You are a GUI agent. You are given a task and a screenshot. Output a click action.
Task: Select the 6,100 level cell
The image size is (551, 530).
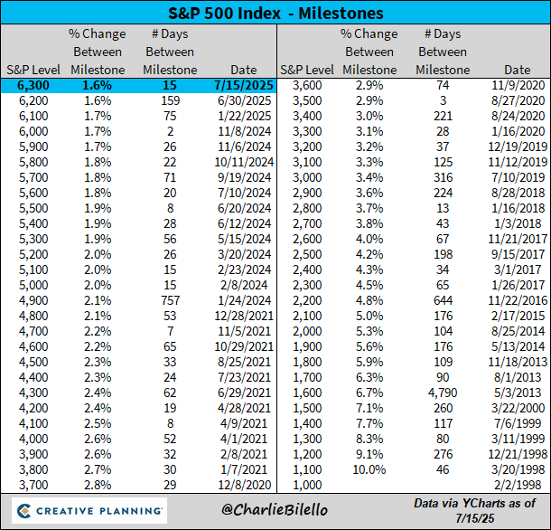33,116
